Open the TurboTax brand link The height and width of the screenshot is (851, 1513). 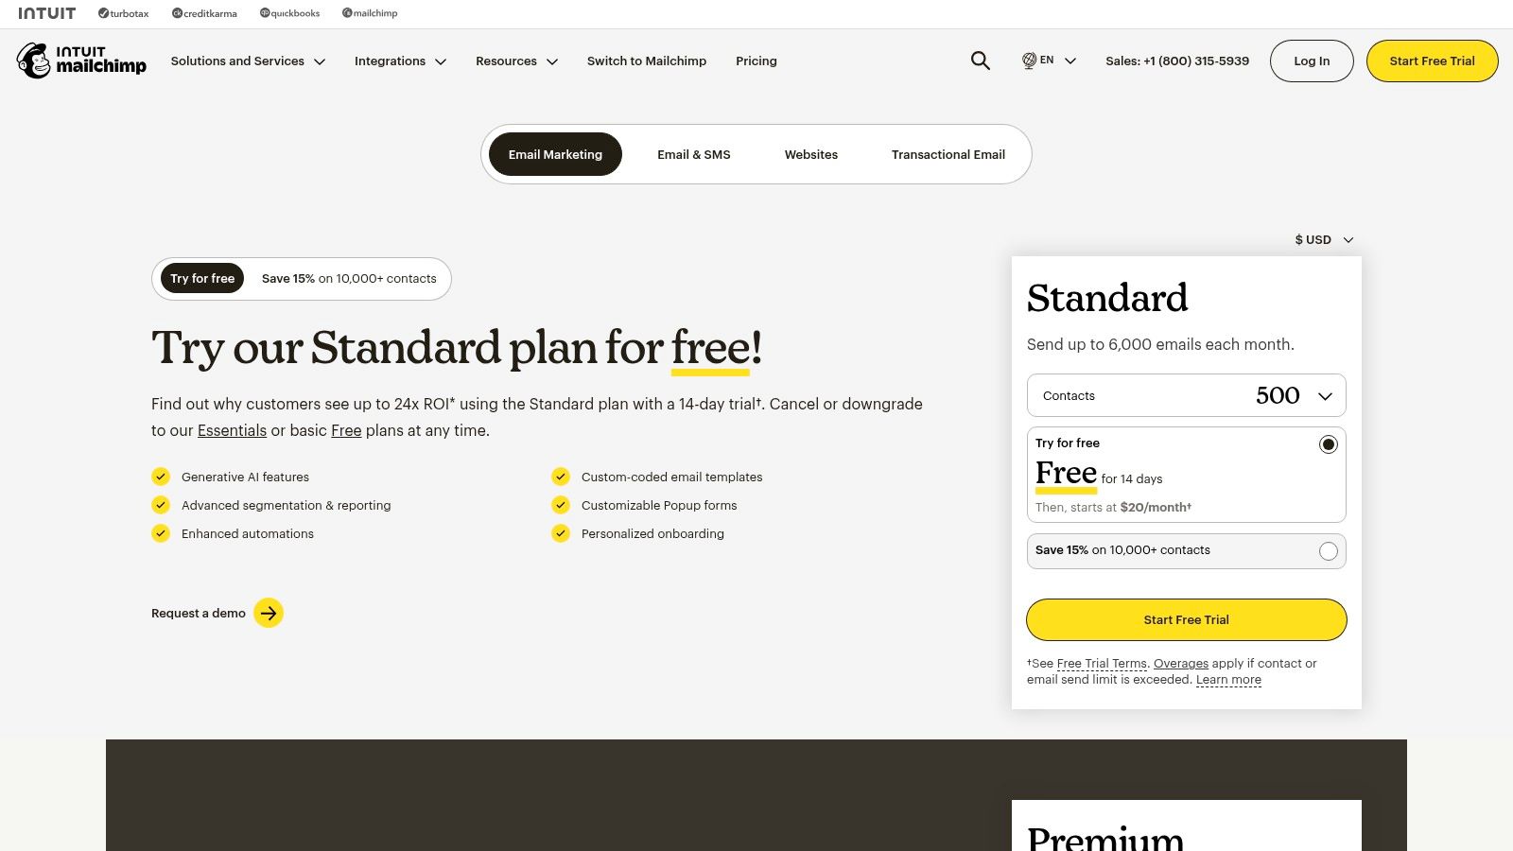click(x=124, y=13)
